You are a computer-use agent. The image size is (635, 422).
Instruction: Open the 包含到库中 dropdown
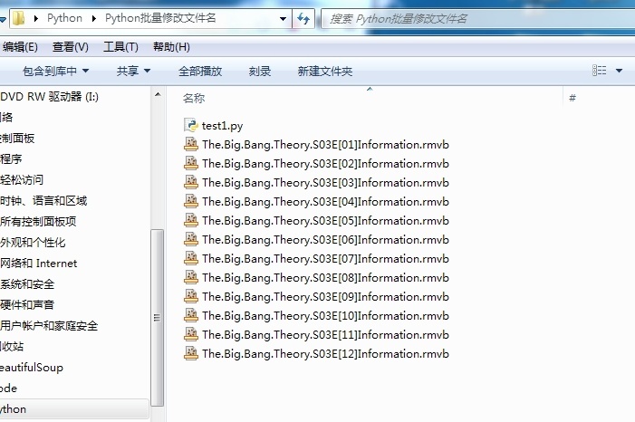[55, 71]
